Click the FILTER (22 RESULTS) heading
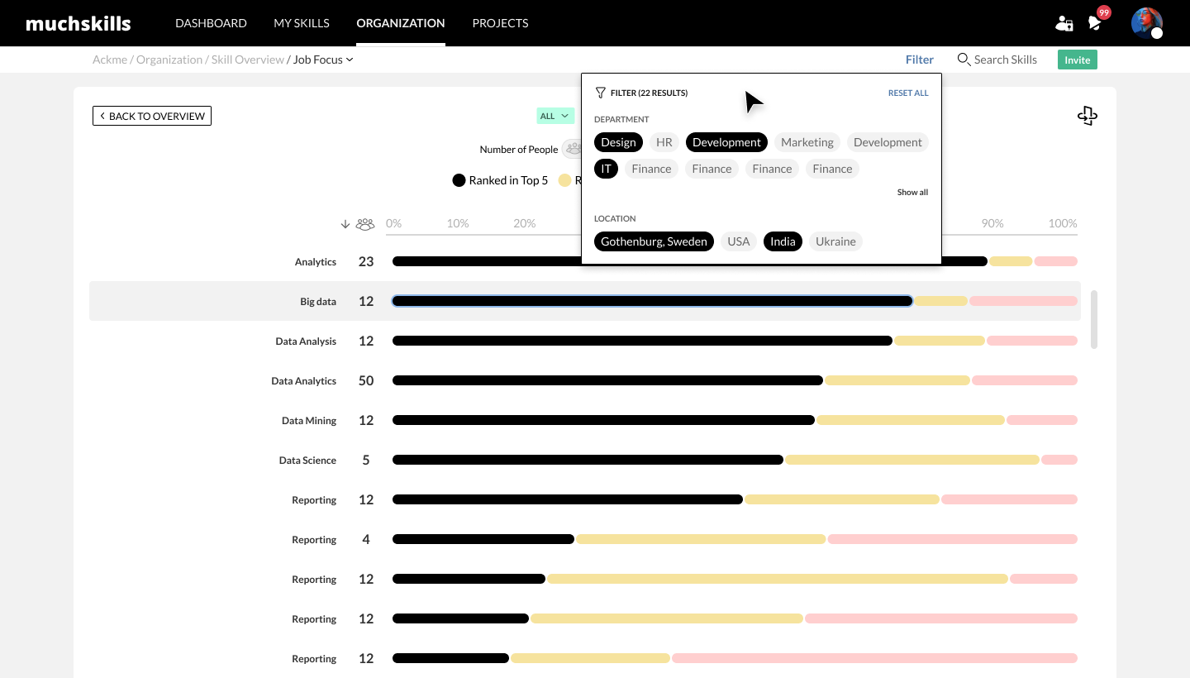 tap(649, 93)
